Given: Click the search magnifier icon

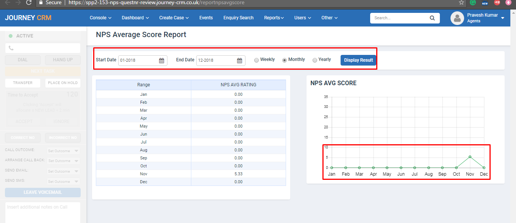Looking at the screenshot, I should point(432,18).
